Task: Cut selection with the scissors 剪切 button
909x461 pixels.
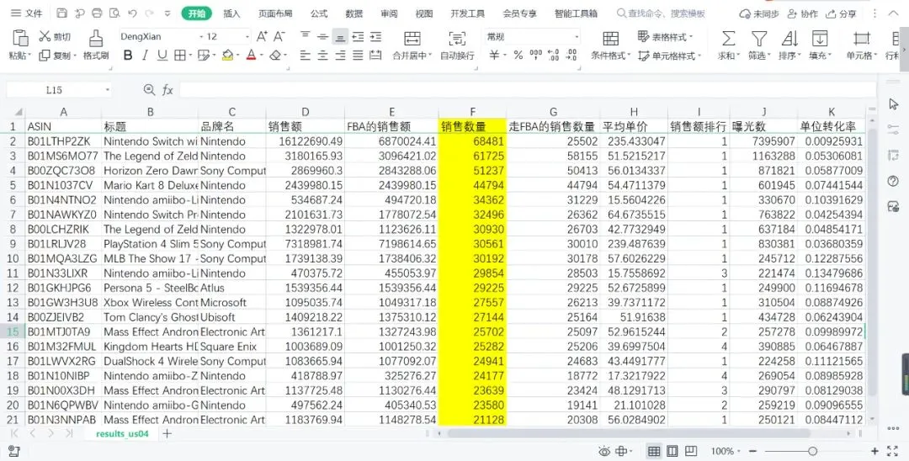Action: click(55, 36)
